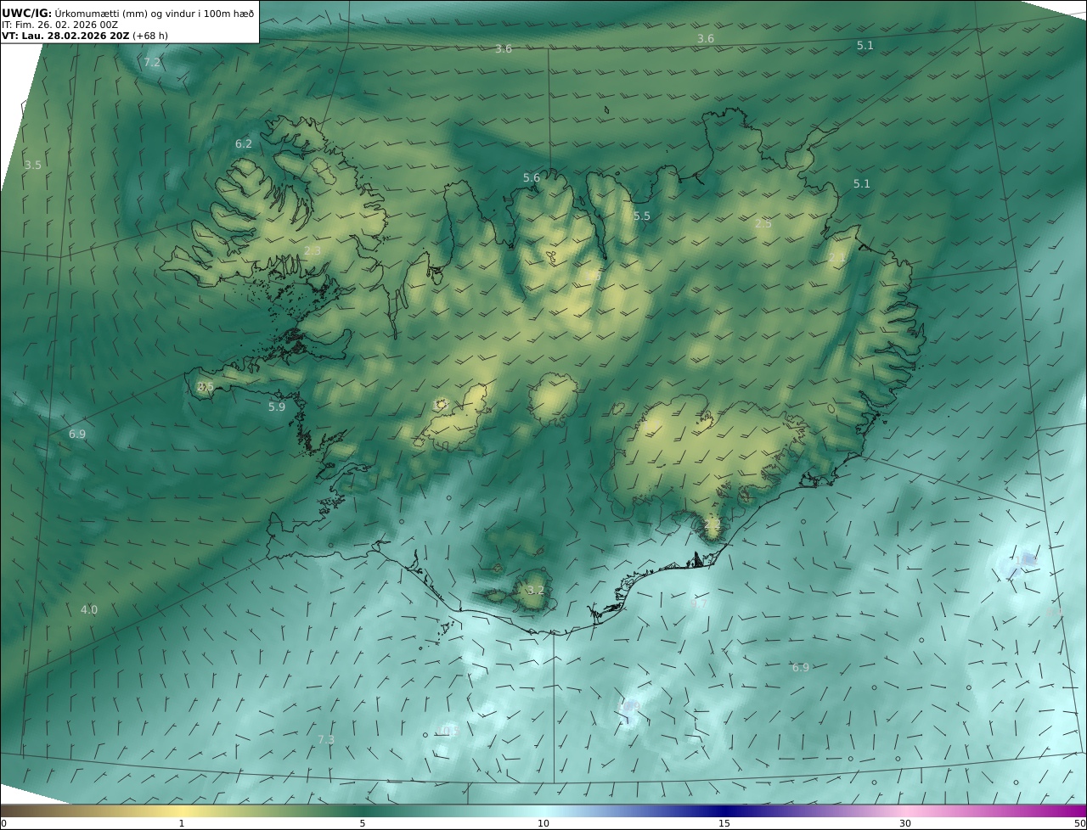Select the 5.9 value label
The image size is (1087, 830).
pos(277,407)
